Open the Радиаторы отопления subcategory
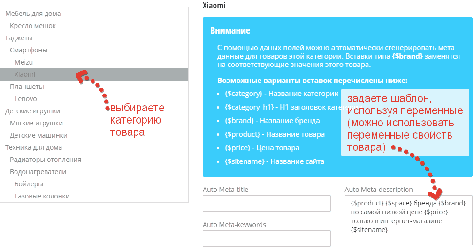The height and width of the screenshot is (249, 474). (x=45, y=160)
